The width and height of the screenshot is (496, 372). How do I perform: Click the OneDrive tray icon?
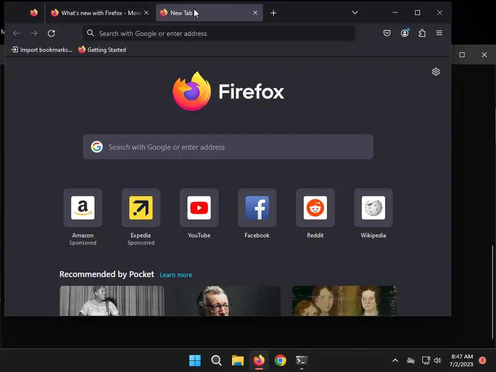click(411, 360)
